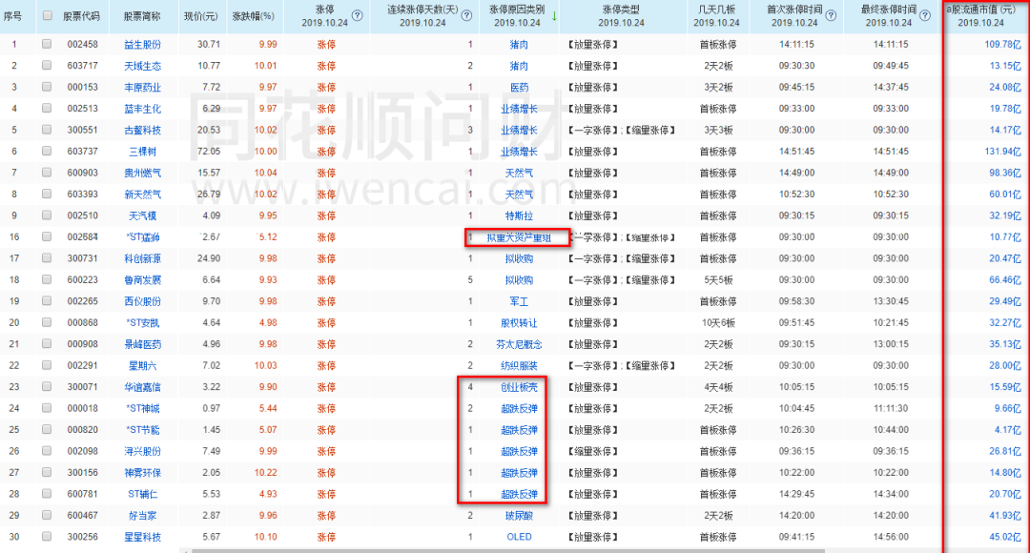Viewport: 1030px width, 553px height.
Task: Open stock 贵州燃气 link
Action: pos(142,173)
